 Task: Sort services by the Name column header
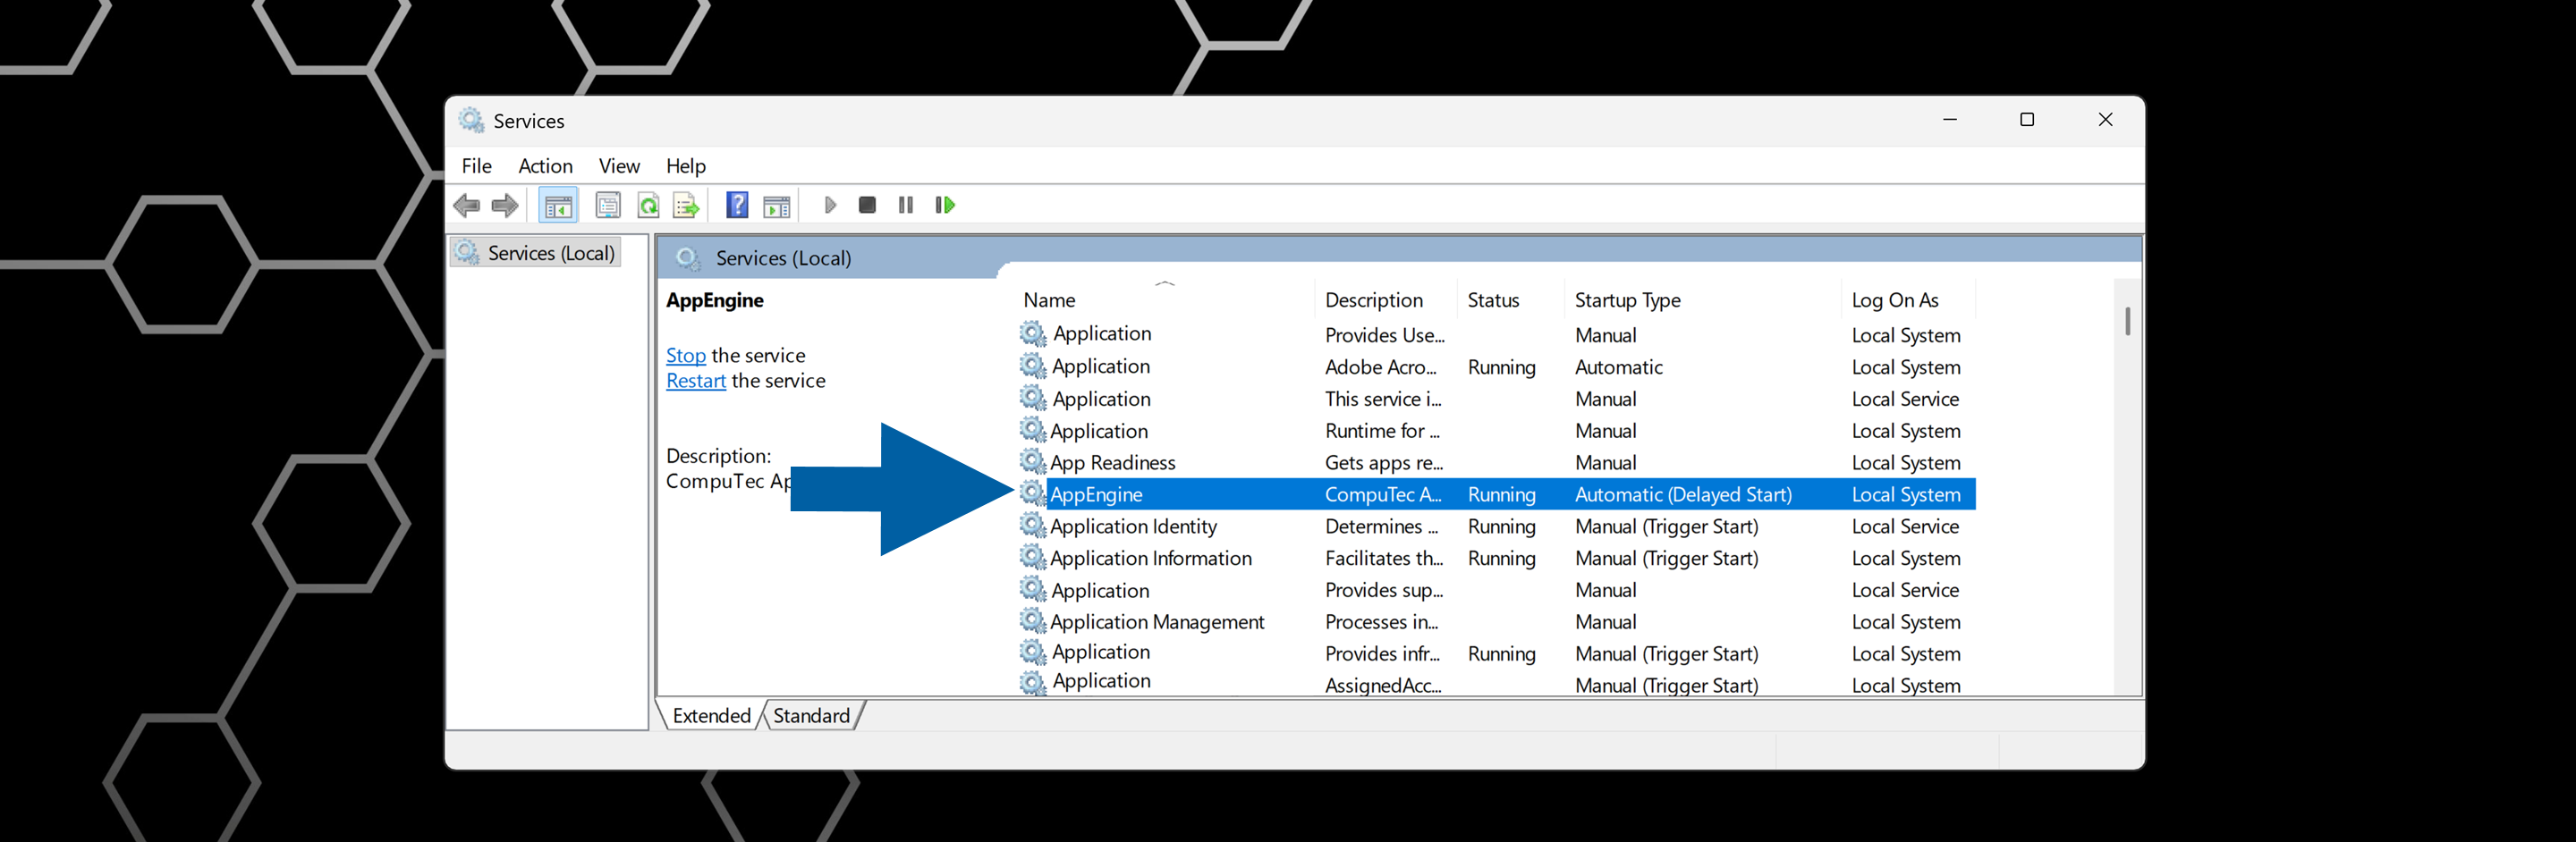pos(1048,299)
